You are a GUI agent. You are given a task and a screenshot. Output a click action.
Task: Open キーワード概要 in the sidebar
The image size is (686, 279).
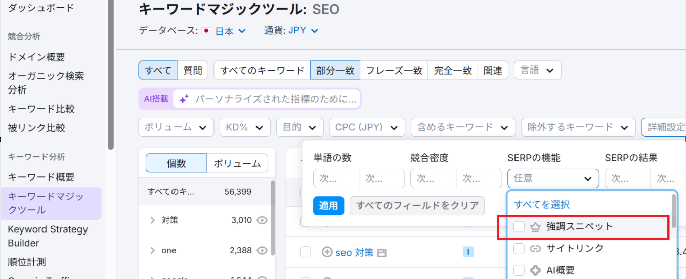pyautogui.click(x=41, y=177)
